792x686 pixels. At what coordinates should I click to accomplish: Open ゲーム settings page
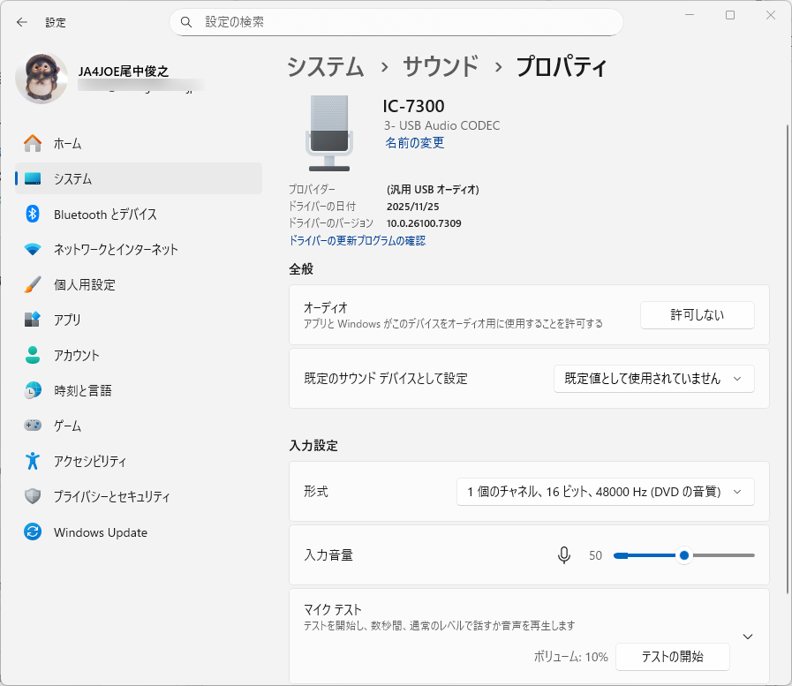point(139,426)
